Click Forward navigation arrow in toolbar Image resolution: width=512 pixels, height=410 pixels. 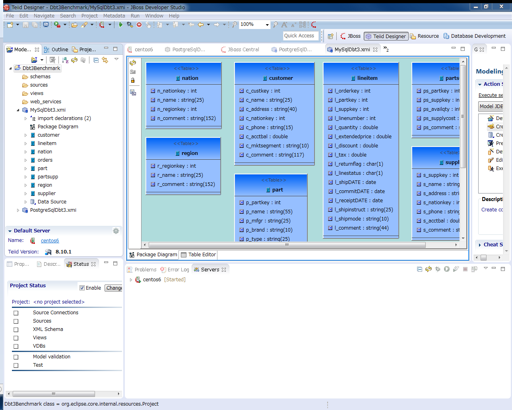217,25
